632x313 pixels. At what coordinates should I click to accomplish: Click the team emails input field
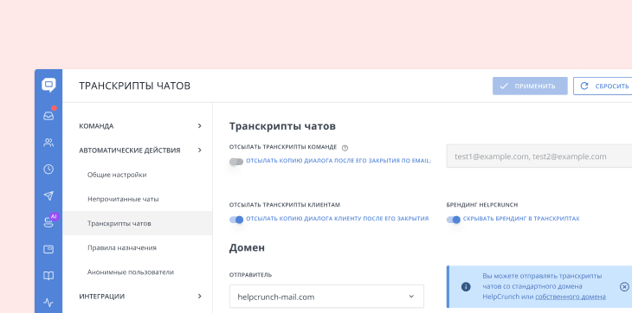[x=539, y=156]
